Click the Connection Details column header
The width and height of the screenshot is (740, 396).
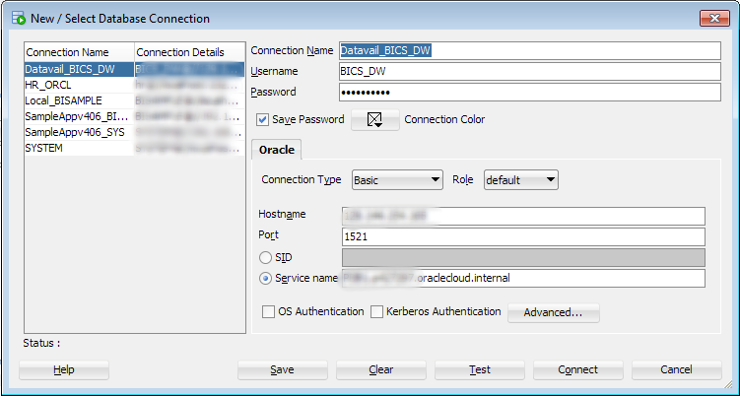tap(190, 52)
